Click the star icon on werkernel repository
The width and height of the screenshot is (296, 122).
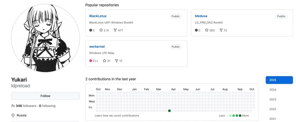coord(104,61)
